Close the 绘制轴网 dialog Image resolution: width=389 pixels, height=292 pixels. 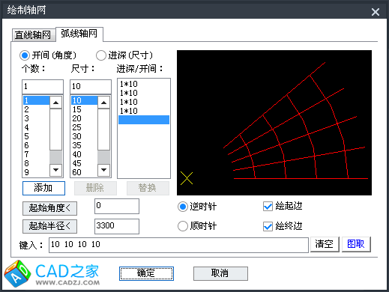tap(376, 12)
